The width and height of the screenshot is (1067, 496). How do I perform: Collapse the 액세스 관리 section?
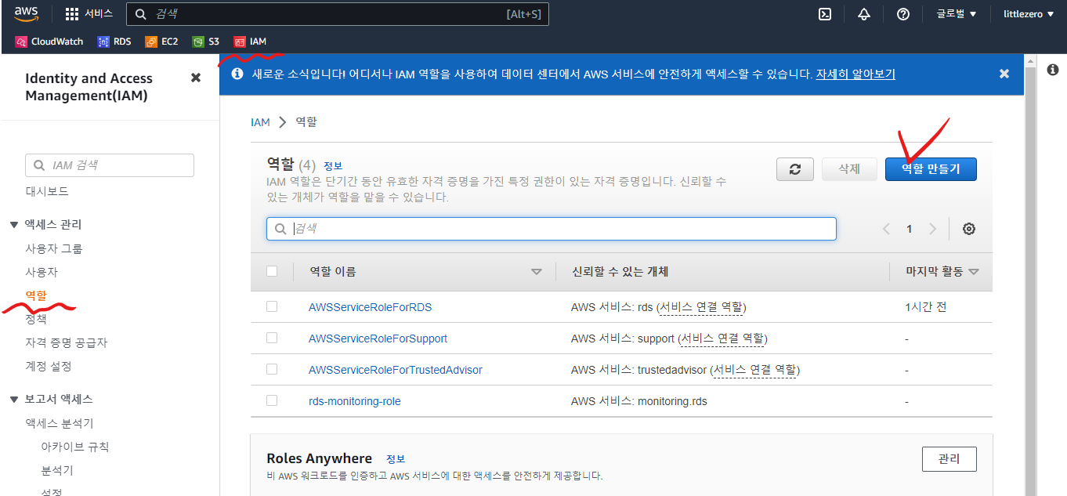coord(14,225)
